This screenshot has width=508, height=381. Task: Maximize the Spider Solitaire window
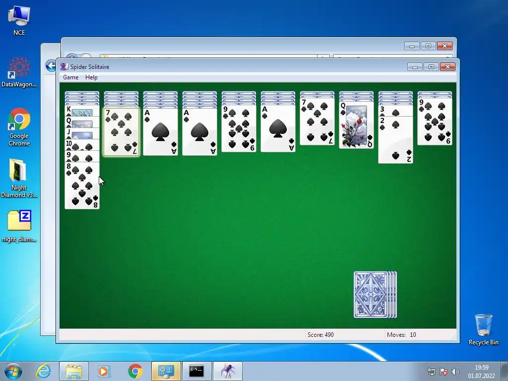(x=431, y=67)
